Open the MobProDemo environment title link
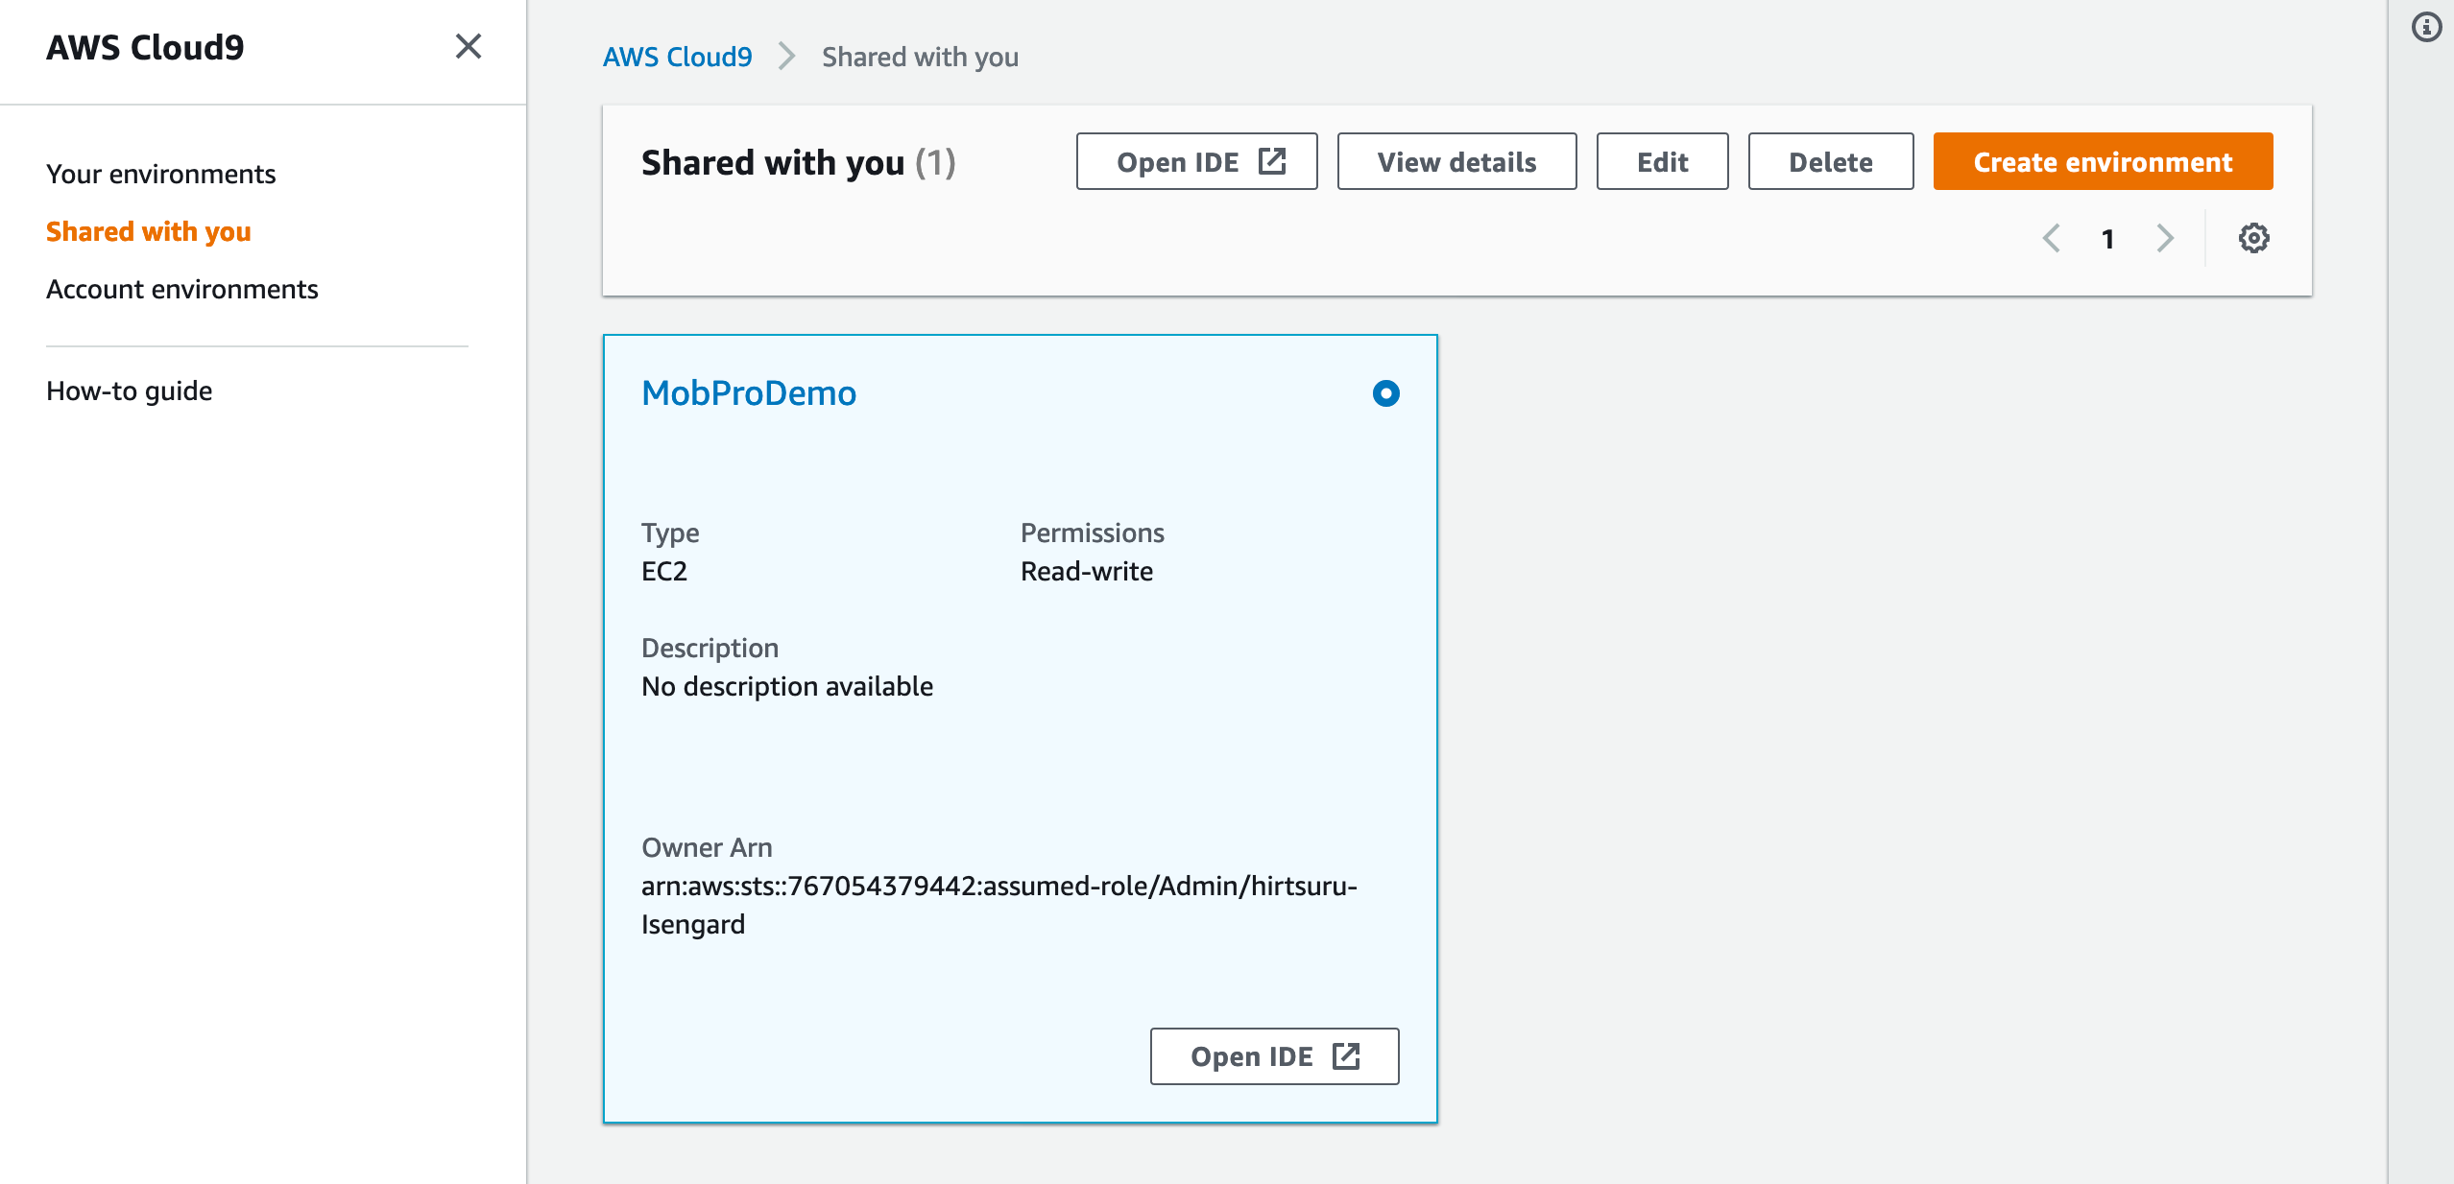2454x1184 pixels. 748,393
